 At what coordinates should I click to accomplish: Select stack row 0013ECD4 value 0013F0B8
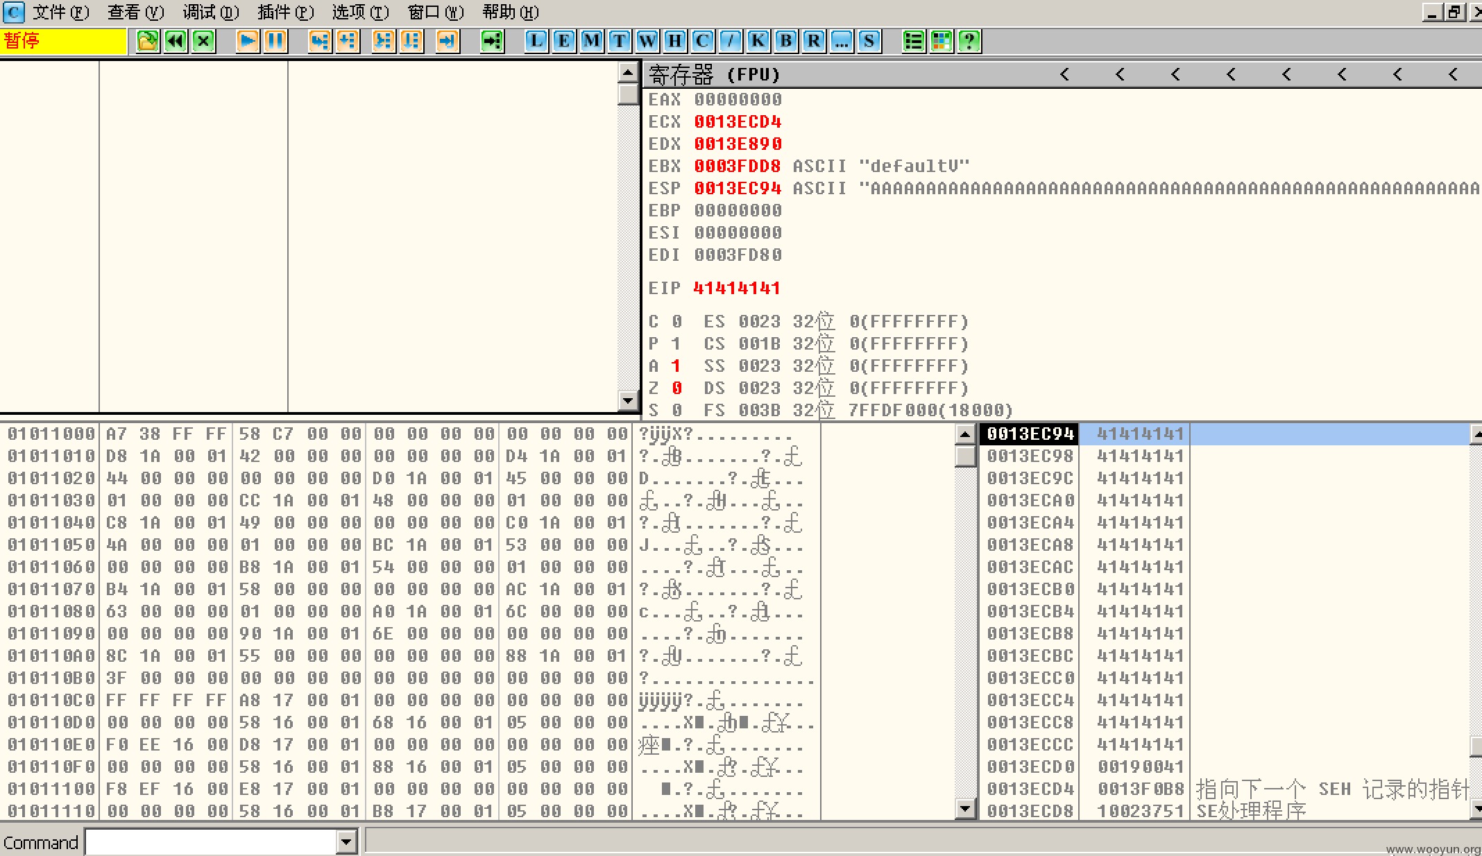1225,789
